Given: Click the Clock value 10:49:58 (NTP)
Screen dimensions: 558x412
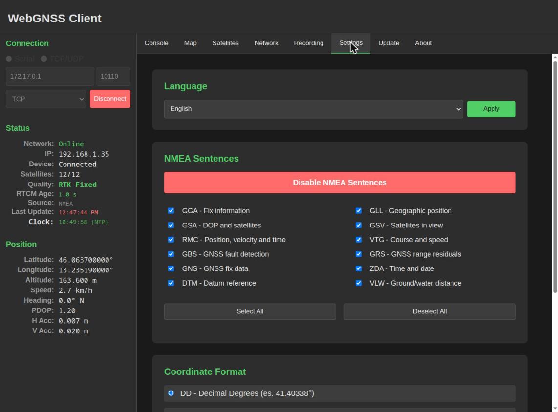Looking at the screenshot, I should 84,222.
